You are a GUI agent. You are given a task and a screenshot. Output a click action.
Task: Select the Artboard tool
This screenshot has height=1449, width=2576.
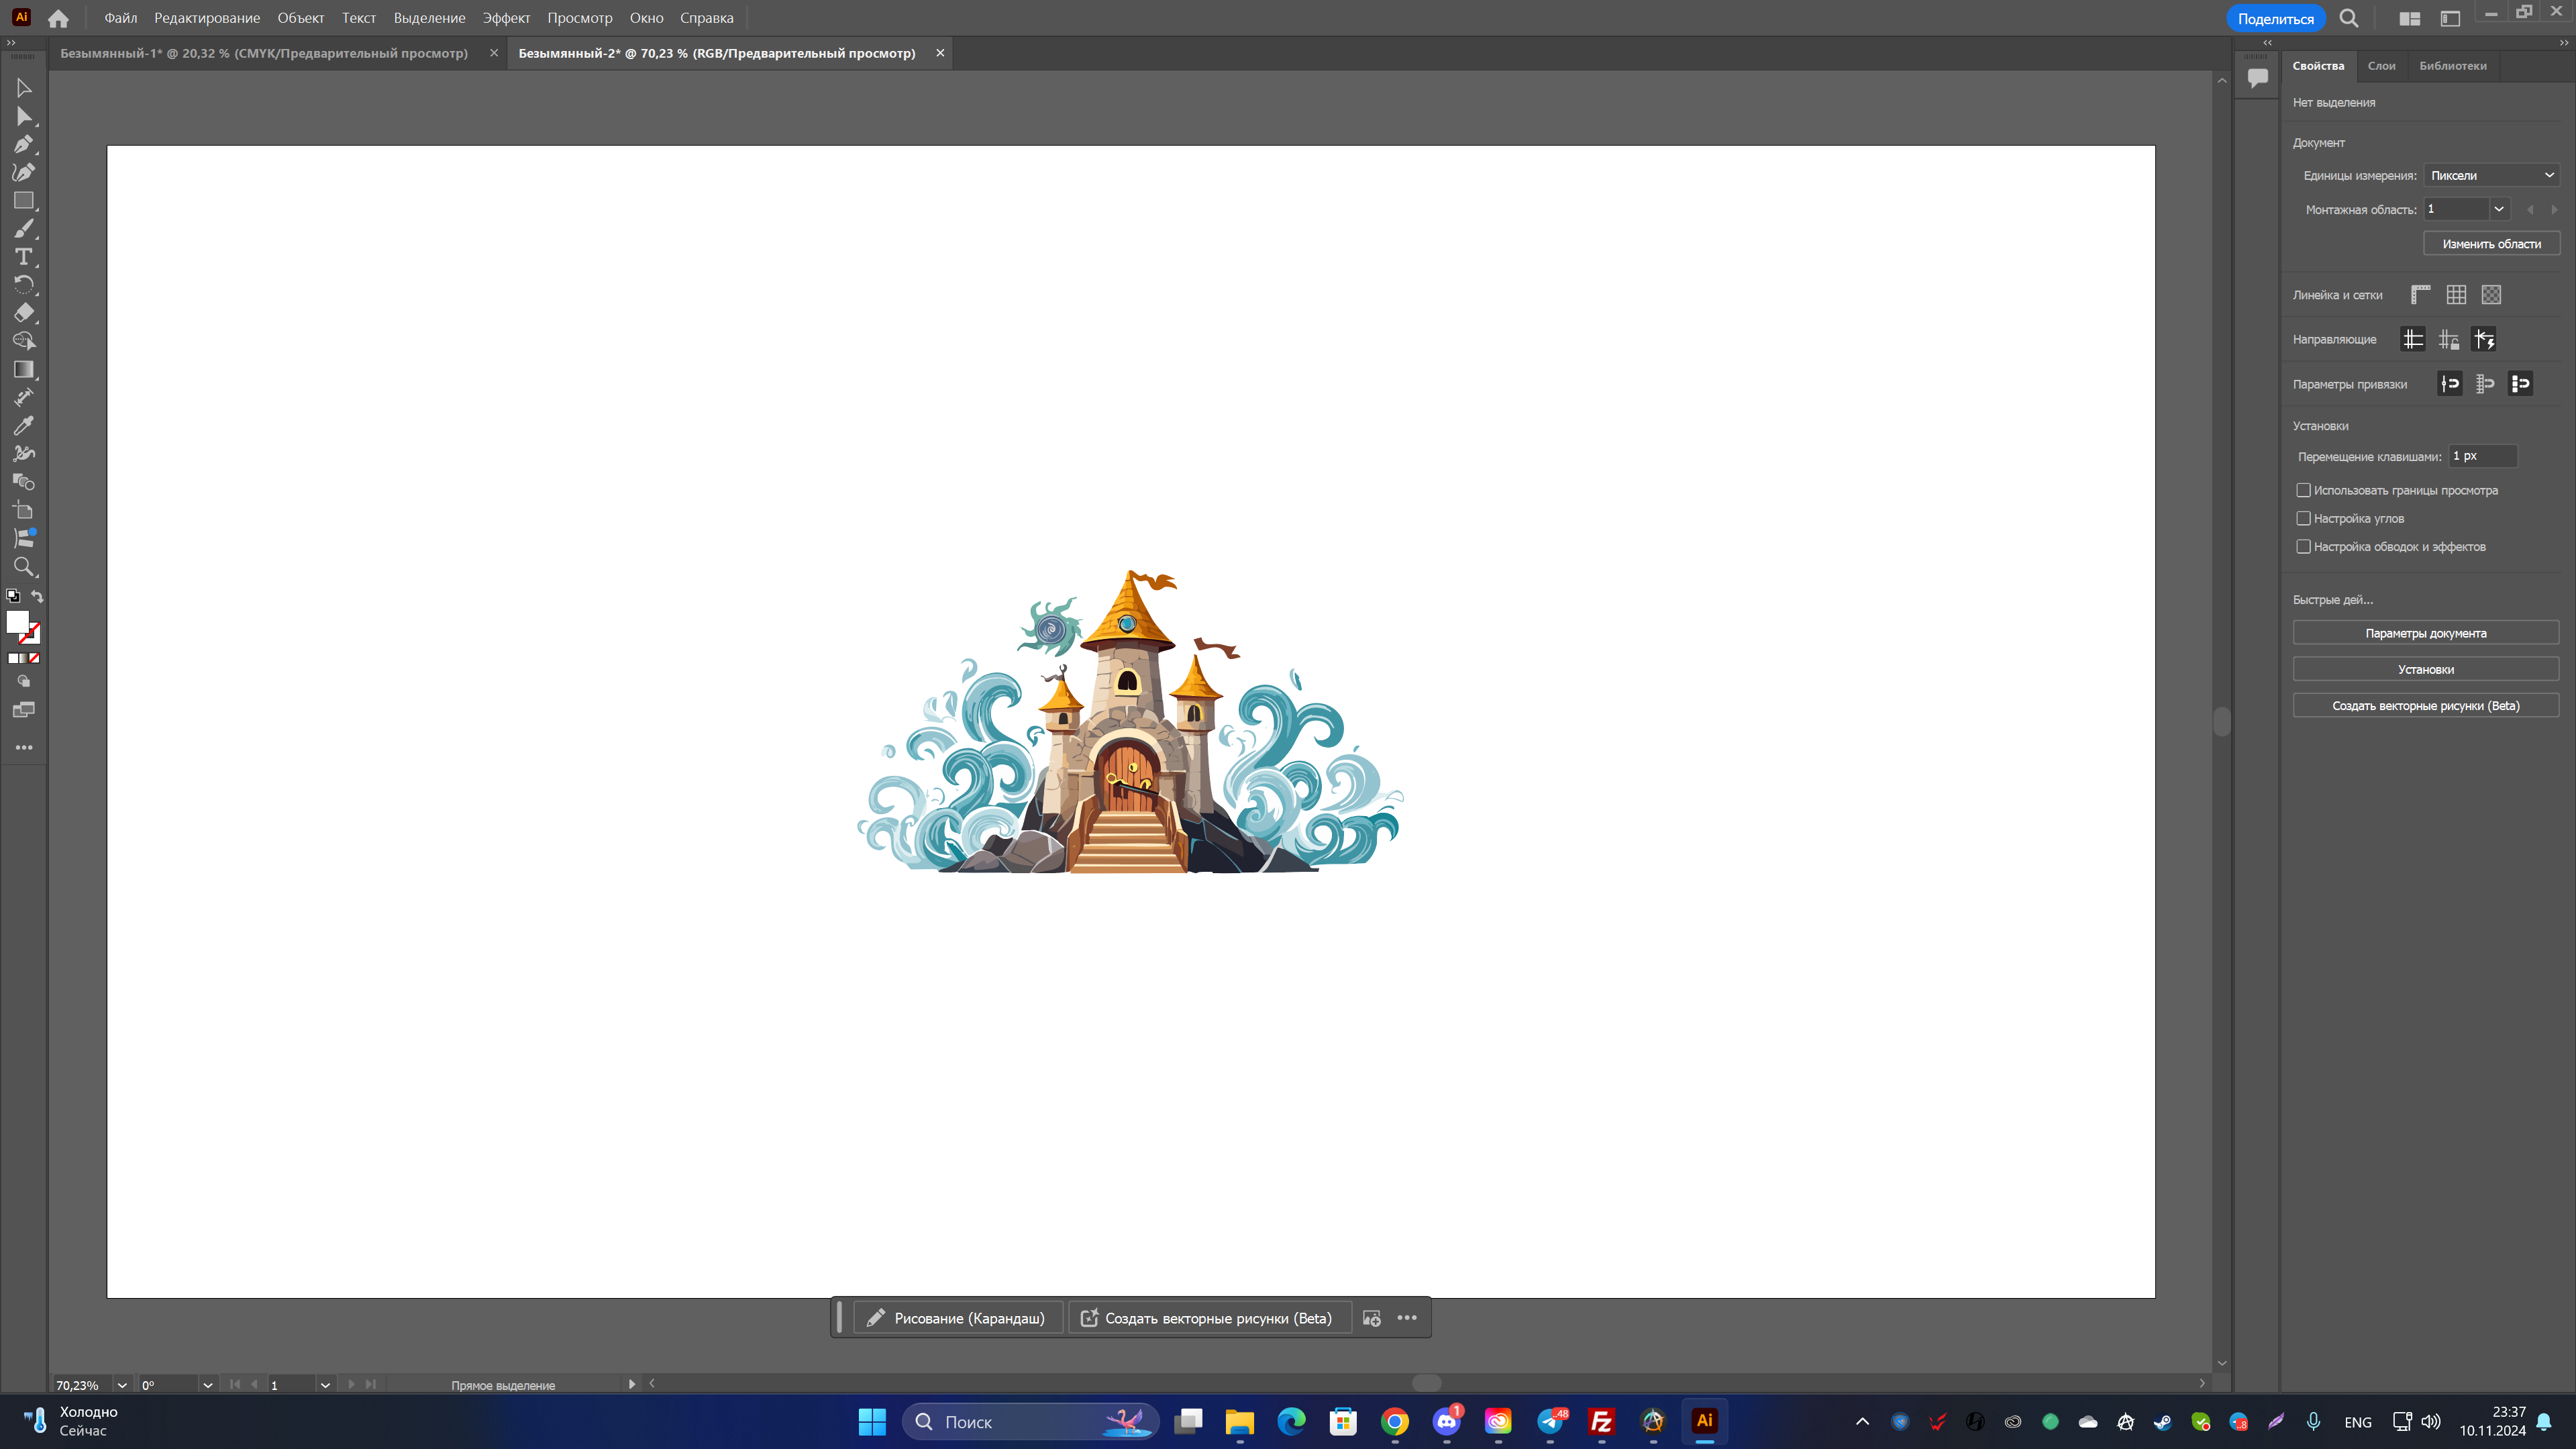[x=24, y=510]
